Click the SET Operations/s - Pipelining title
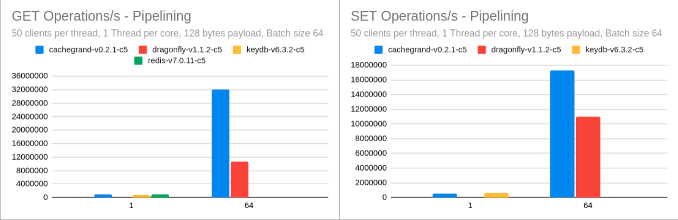This screenshot has width=678, height=220. [x=440, y=16]
